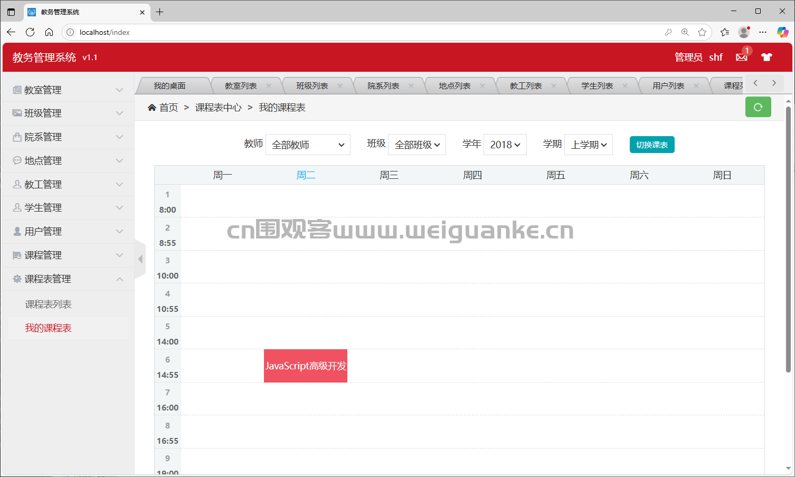The image size is (795, 477).
Task: Open the 学年 dropdown showing 2018
Action: coord(505,145)
